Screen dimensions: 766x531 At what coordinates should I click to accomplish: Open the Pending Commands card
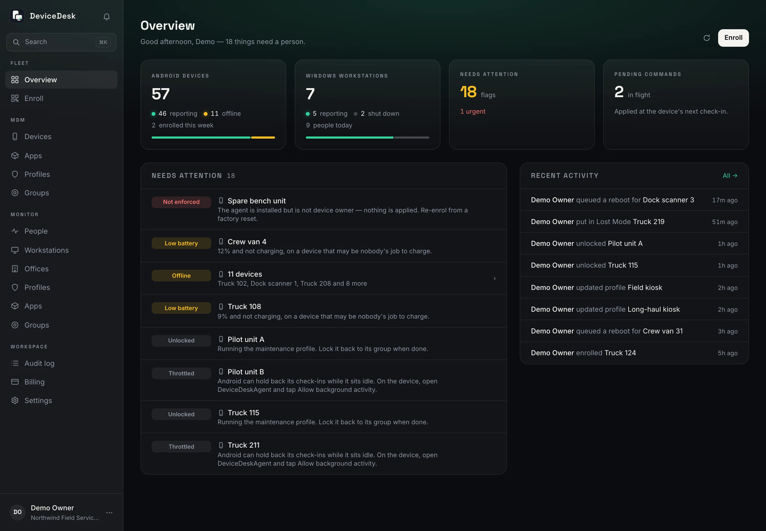click(676, 104)
